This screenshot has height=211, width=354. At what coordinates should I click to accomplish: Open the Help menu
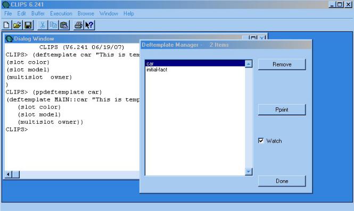pos(129,13)
